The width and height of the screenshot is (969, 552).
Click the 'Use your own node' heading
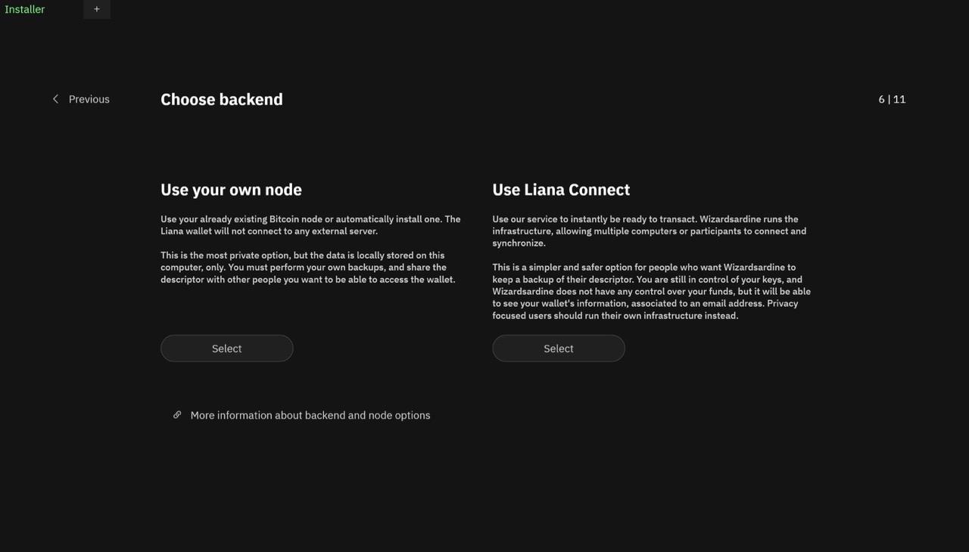tap(231, 190)
